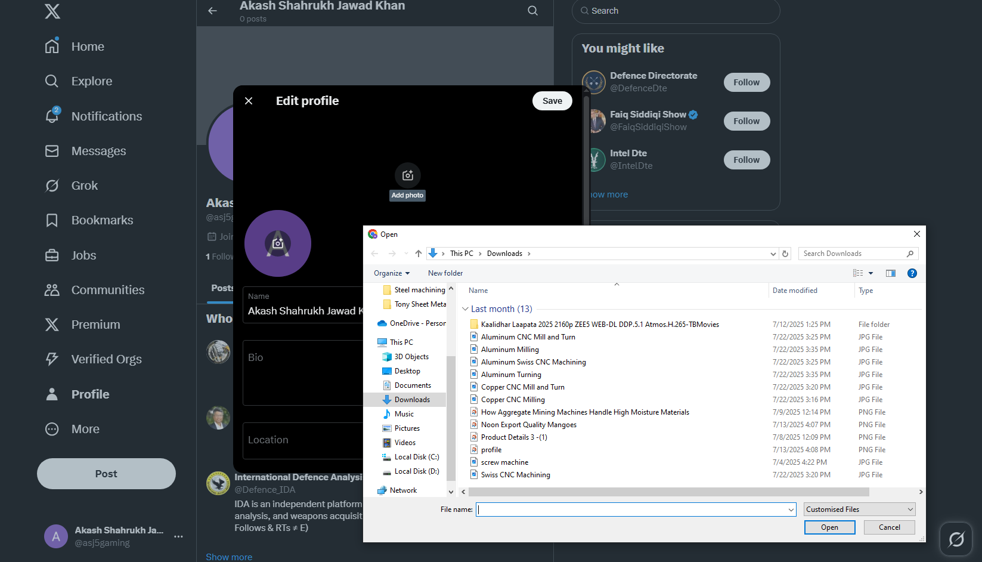Change the file view layout icon
The width and height of the screenshot is (982, 562).
tap(858, 273)
